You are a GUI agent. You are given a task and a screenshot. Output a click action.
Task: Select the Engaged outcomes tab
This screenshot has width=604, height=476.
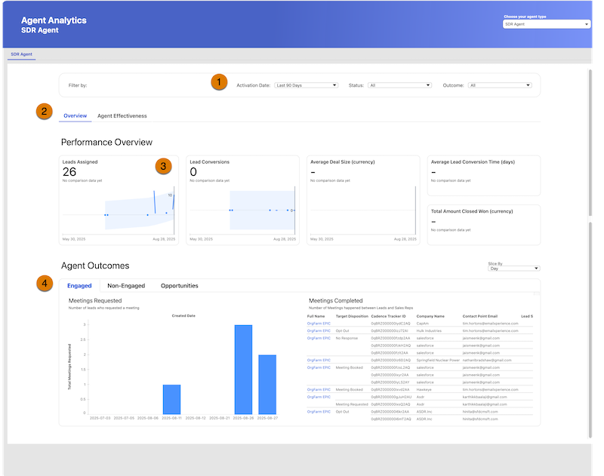pos(79,285)
